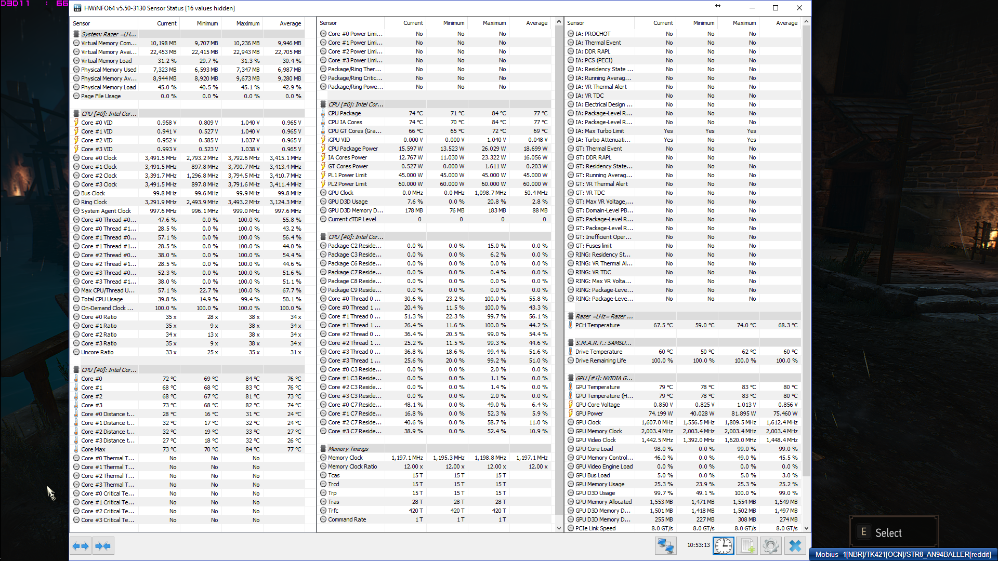Click the right pane Sensor column header
The height and width of the screenshot is (561, 998).
(600, 23)
